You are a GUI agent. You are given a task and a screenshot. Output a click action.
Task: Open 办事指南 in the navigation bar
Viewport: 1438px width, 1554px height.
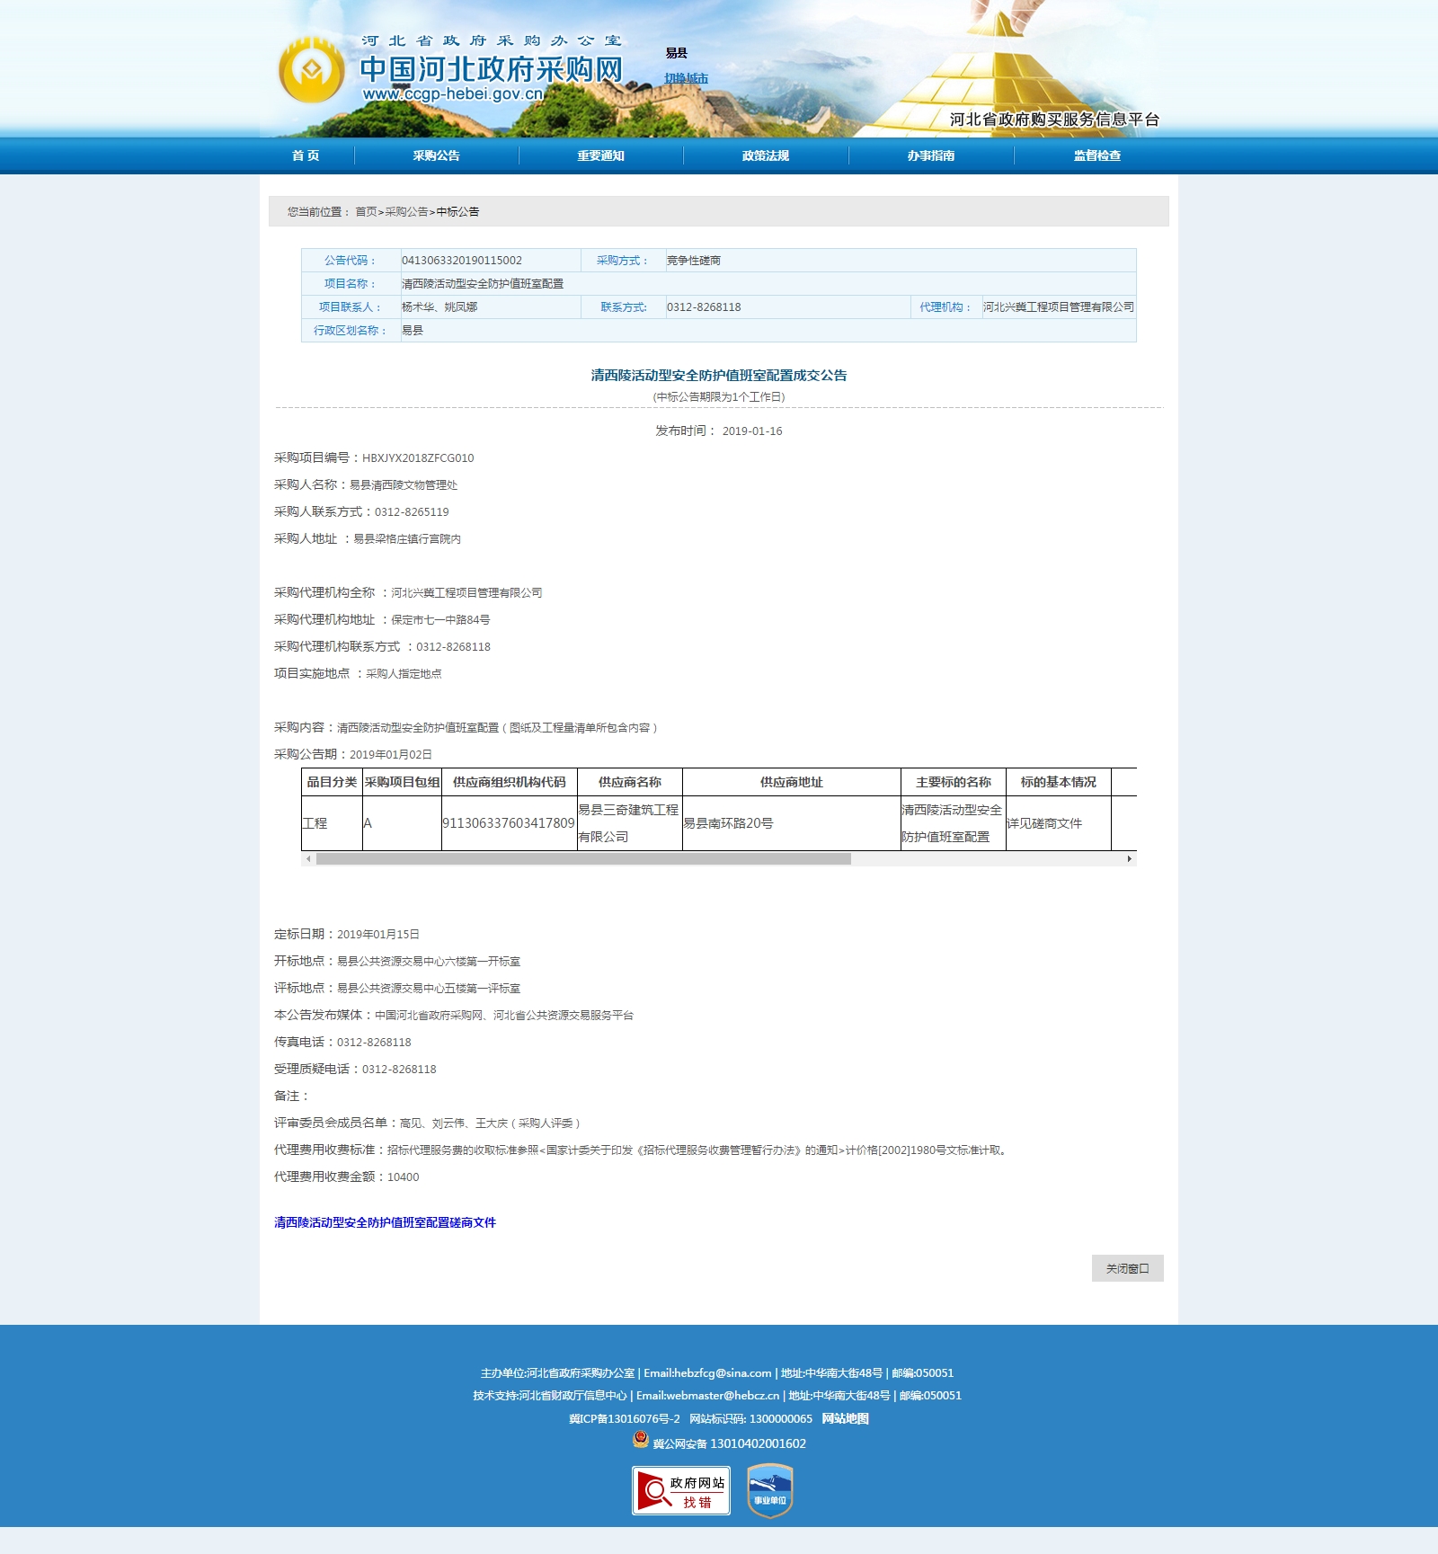pyautogui.click(x=931, y=155)
